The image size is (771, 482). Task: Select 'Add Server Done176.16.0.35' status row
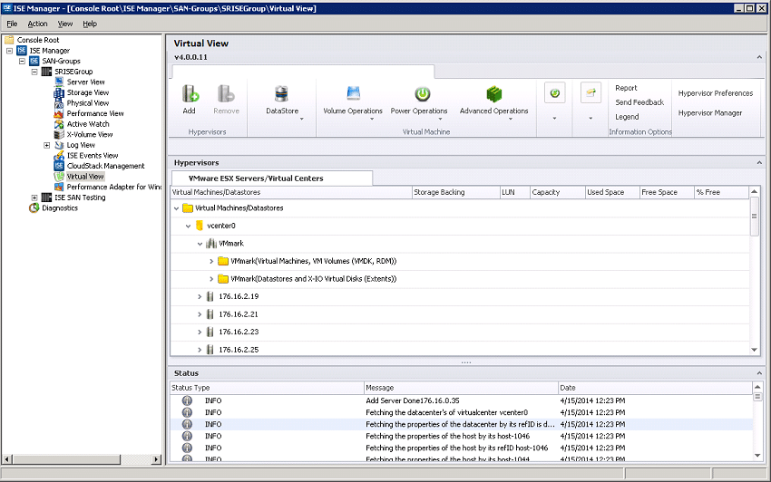[x=461, y=401]
